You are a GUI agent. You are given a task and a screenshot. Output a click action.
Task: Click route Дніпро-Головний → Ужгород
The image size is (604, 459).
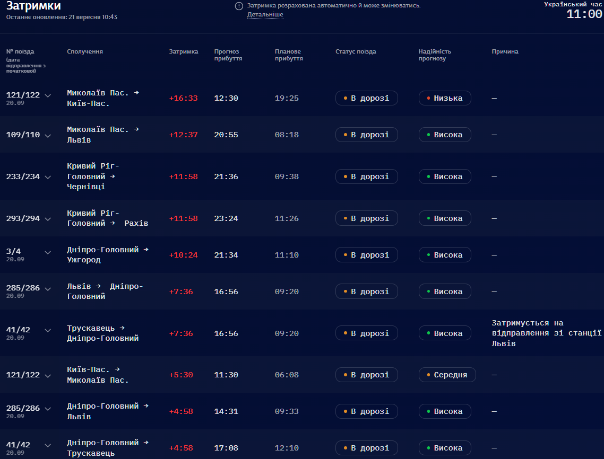[x=108, y=255]
